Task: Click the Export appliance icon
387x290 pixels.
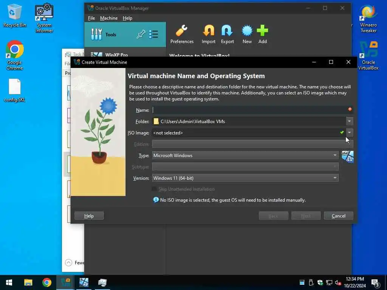Action: pyautogui.click(x=227, y=34)
